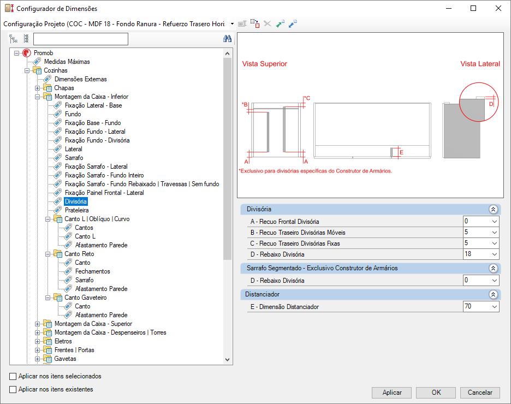511x404 pixels.
Task: Click the collapse all tree nodes icon
Action: pyautogui.click(x=26, y=39)
